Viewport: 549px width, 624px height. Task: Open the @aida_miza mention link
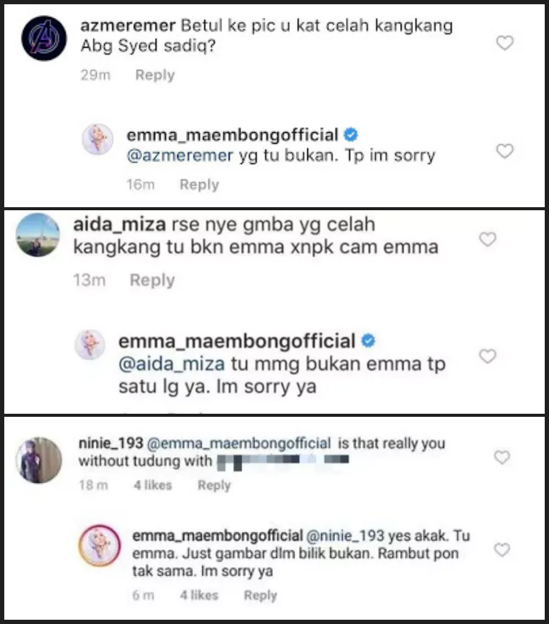coord(171,364)
